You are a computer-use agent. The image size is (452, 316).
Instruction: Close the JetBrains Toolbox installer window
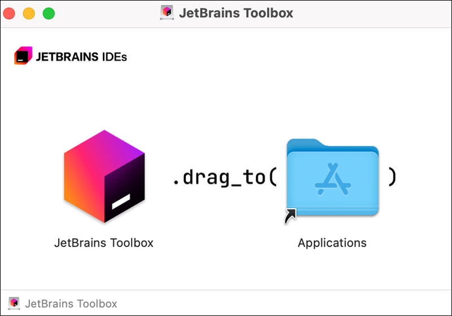click(x=9, y=14)
